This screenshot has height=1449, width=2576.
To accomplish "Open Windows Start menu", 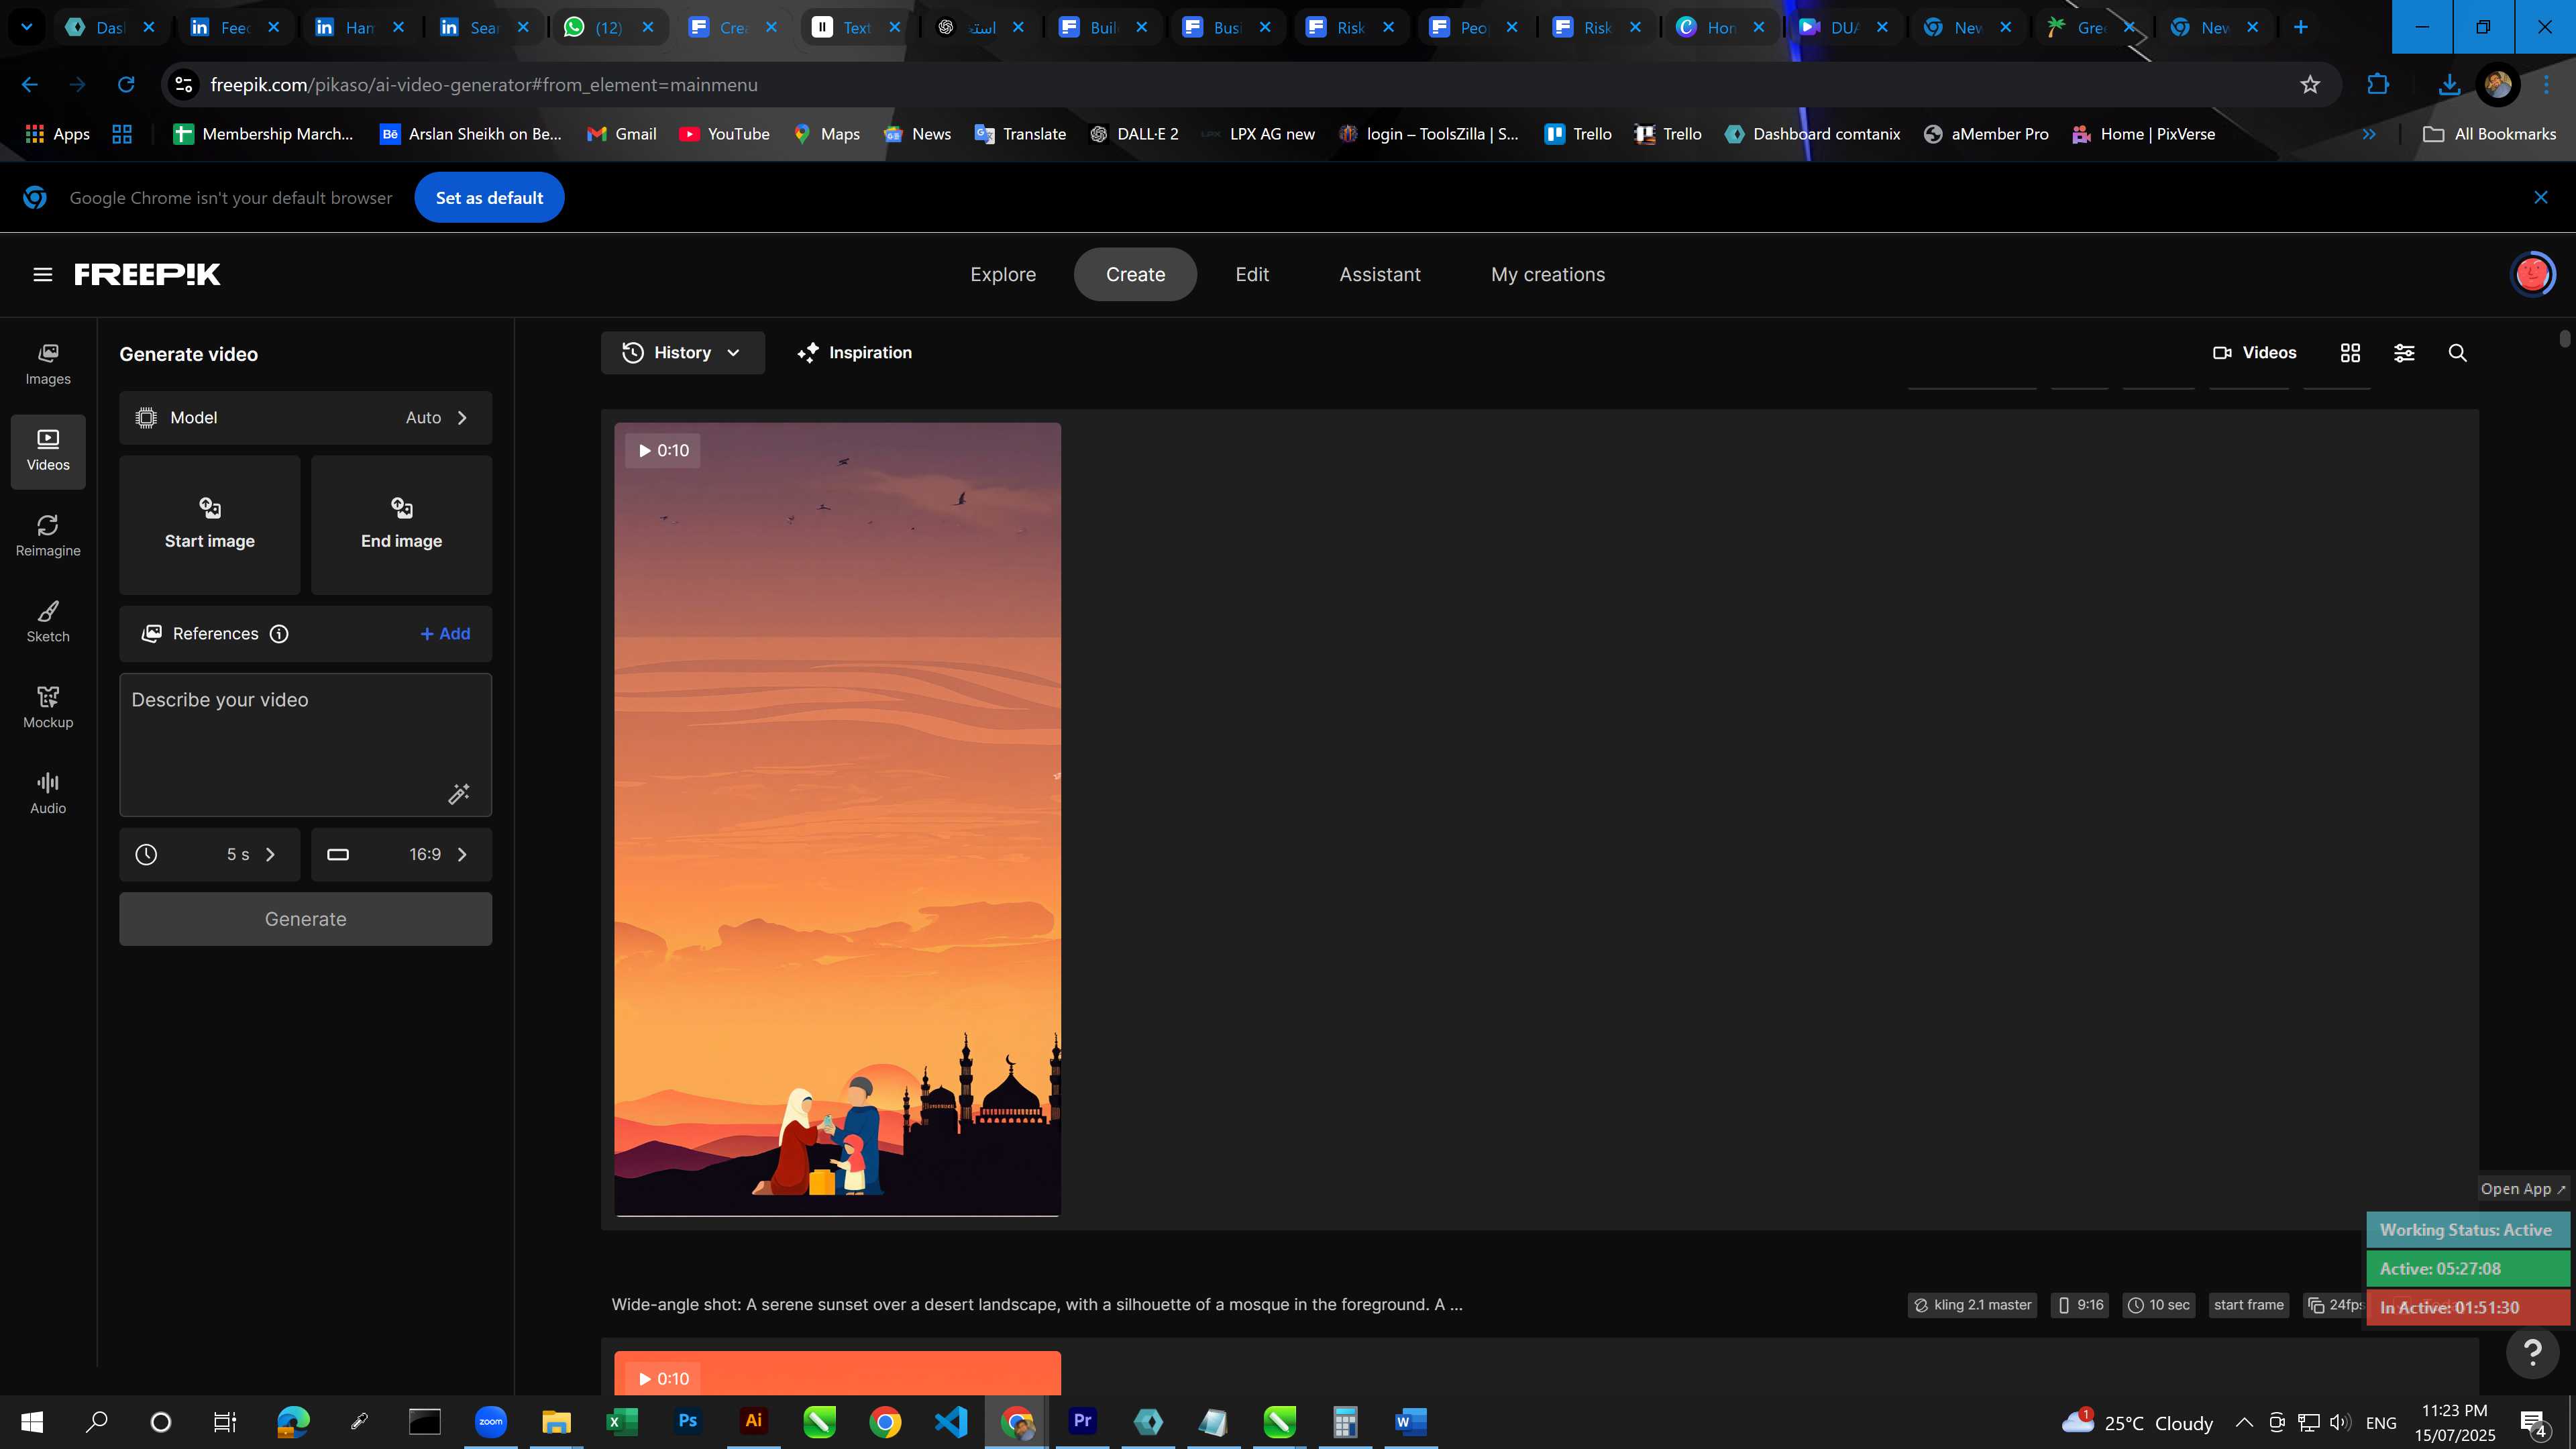I will [32, 1421].
